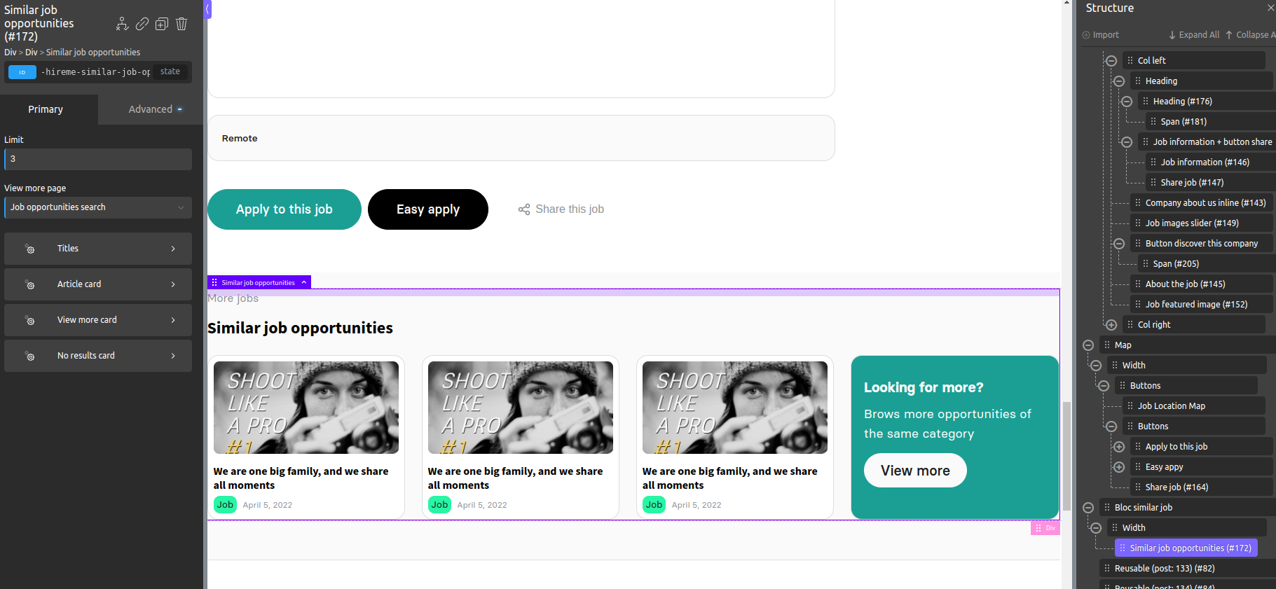This screenshot has height=589, width=1276.
Task: Click the Easy apply button
Action: [x=428, y=209]
